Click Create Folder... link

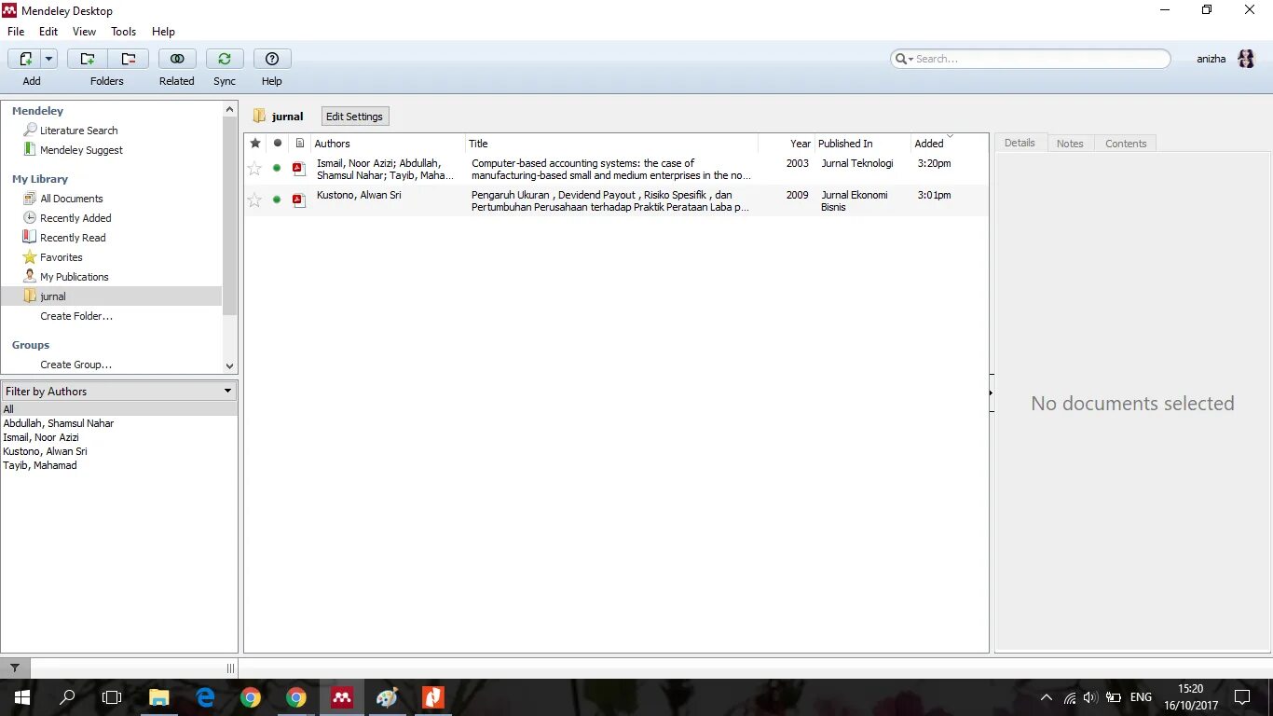76,316
